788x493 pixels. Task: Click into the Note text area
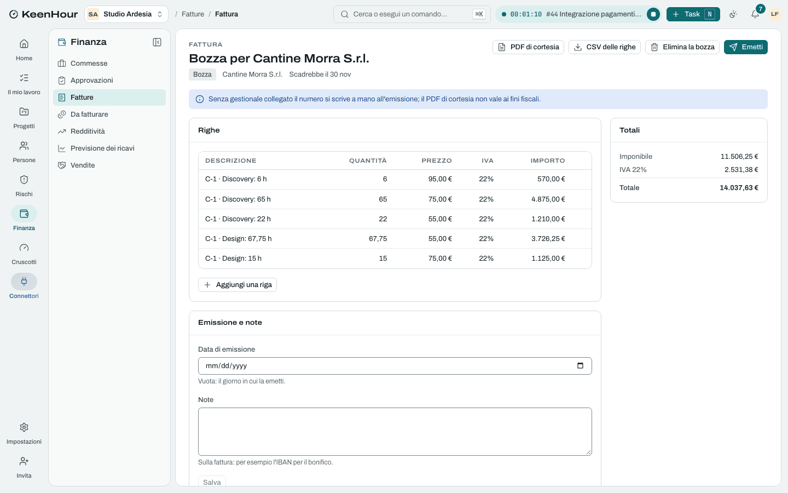point(395,432)
